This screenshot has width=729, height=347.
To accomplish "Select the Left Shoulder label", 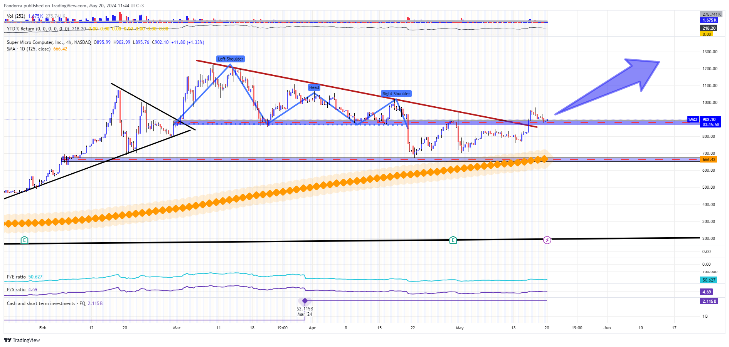I will pos(231,59).
